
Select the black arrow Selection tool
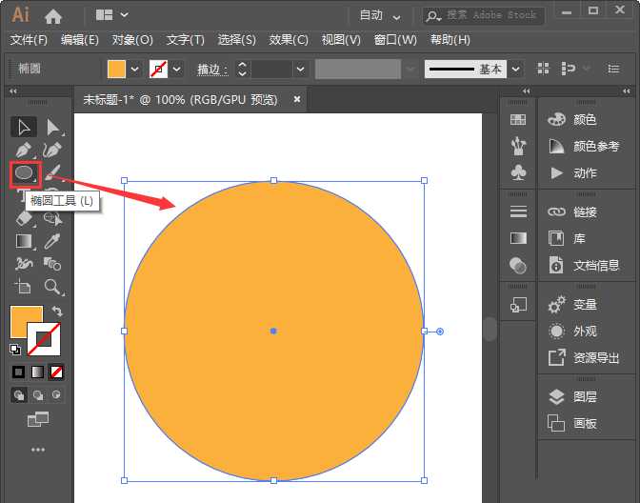24,127
